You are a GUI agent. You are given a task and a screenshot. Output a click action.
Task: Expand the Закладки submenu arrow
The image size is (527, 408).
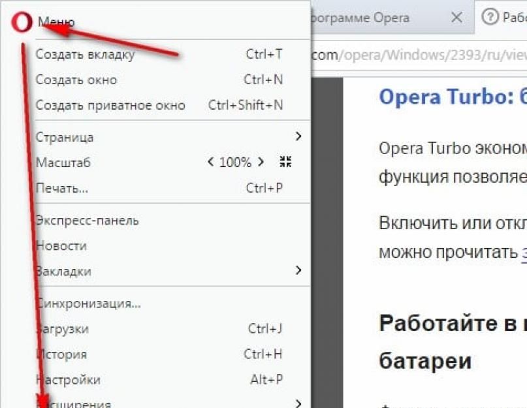click(x=298, y=270)
